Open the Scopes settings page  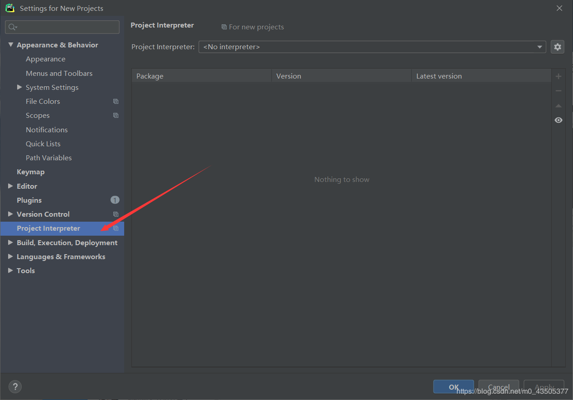coord(37,116)
